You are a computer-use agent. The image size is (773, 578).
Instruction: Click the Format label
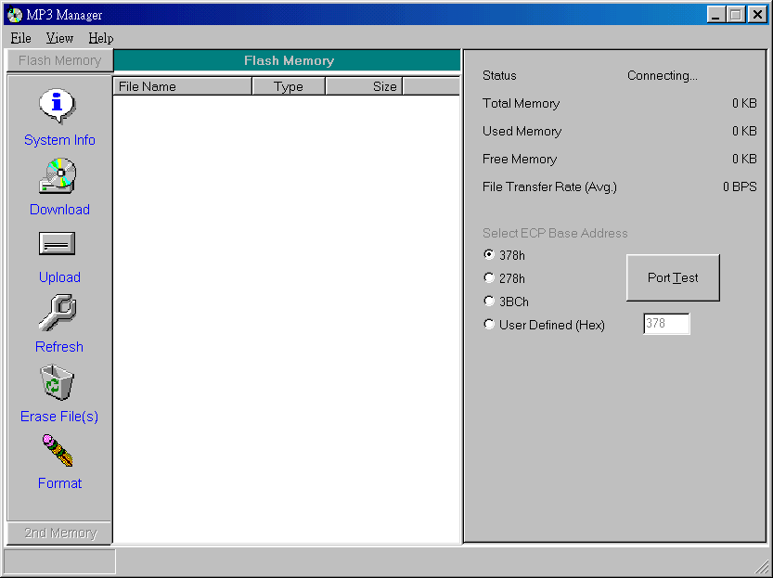59,482
